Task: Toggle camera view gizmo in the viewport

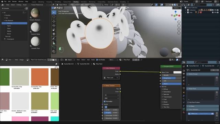Action: pyautogui.click(x=179, y=29)
